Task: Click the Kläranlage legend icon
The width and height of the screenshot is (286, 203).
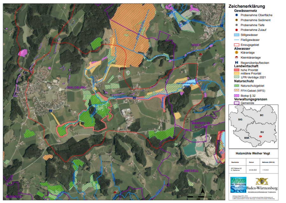Action: click(x=236, y=53)
